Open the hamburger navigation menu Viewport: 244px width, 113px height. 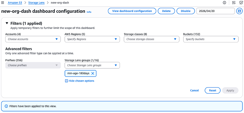(3, 3)
